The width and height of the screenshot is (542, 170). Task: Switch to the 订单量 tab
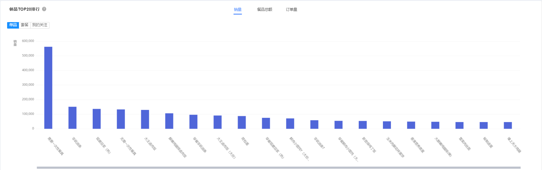[291, 9]
